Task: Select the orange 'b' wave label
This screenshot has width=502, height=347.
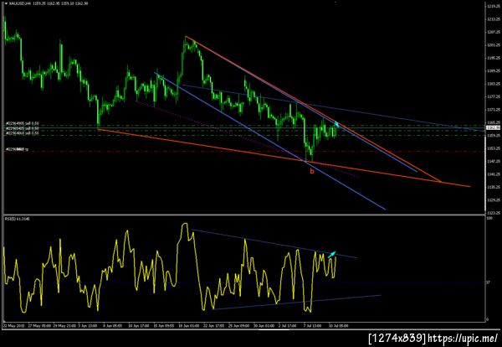Action: (312, 172)
